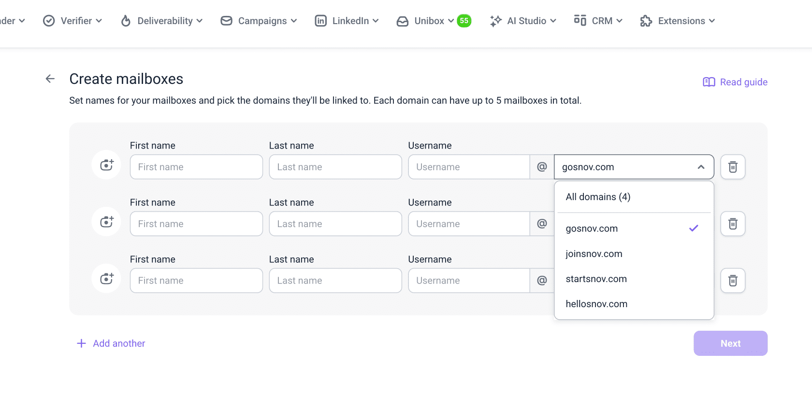Click the second row's Username field
This screenshot has height=406, width=812.
[469, 224]
